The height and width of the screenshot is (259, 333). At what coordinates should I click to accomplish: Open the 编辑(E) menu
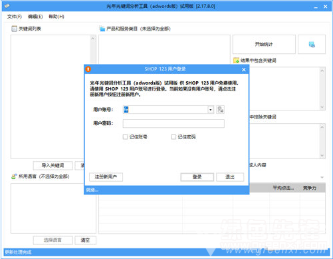35,17
